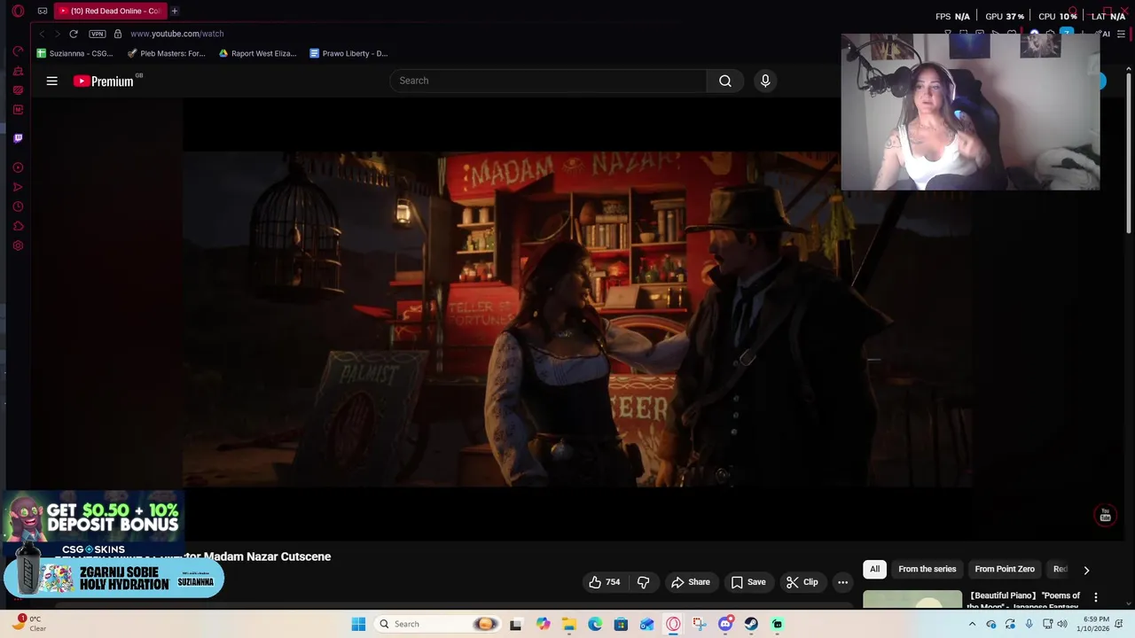The height and width of the screenshot is (638, 1135).
Task: Open the Player panel in sidebar
Action: coord(18,167)
